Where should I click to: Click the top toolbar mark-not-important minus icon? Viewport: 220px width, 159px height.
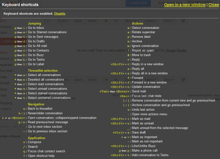click(x=116, y=21)
